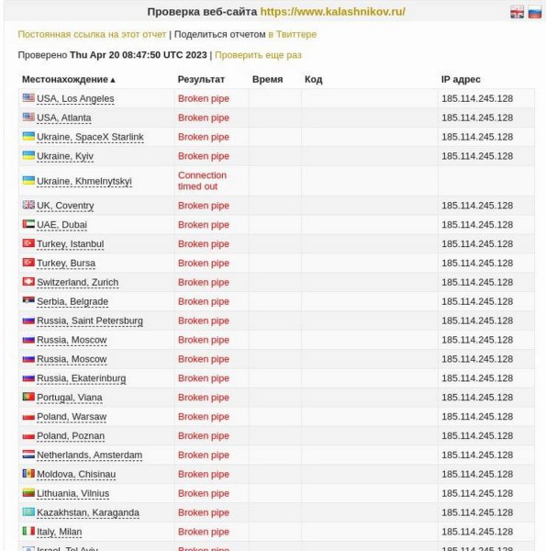Click the Portuguese flag beside Viana
The height and width of the screenshot is (551, 546).
(28, 397)
